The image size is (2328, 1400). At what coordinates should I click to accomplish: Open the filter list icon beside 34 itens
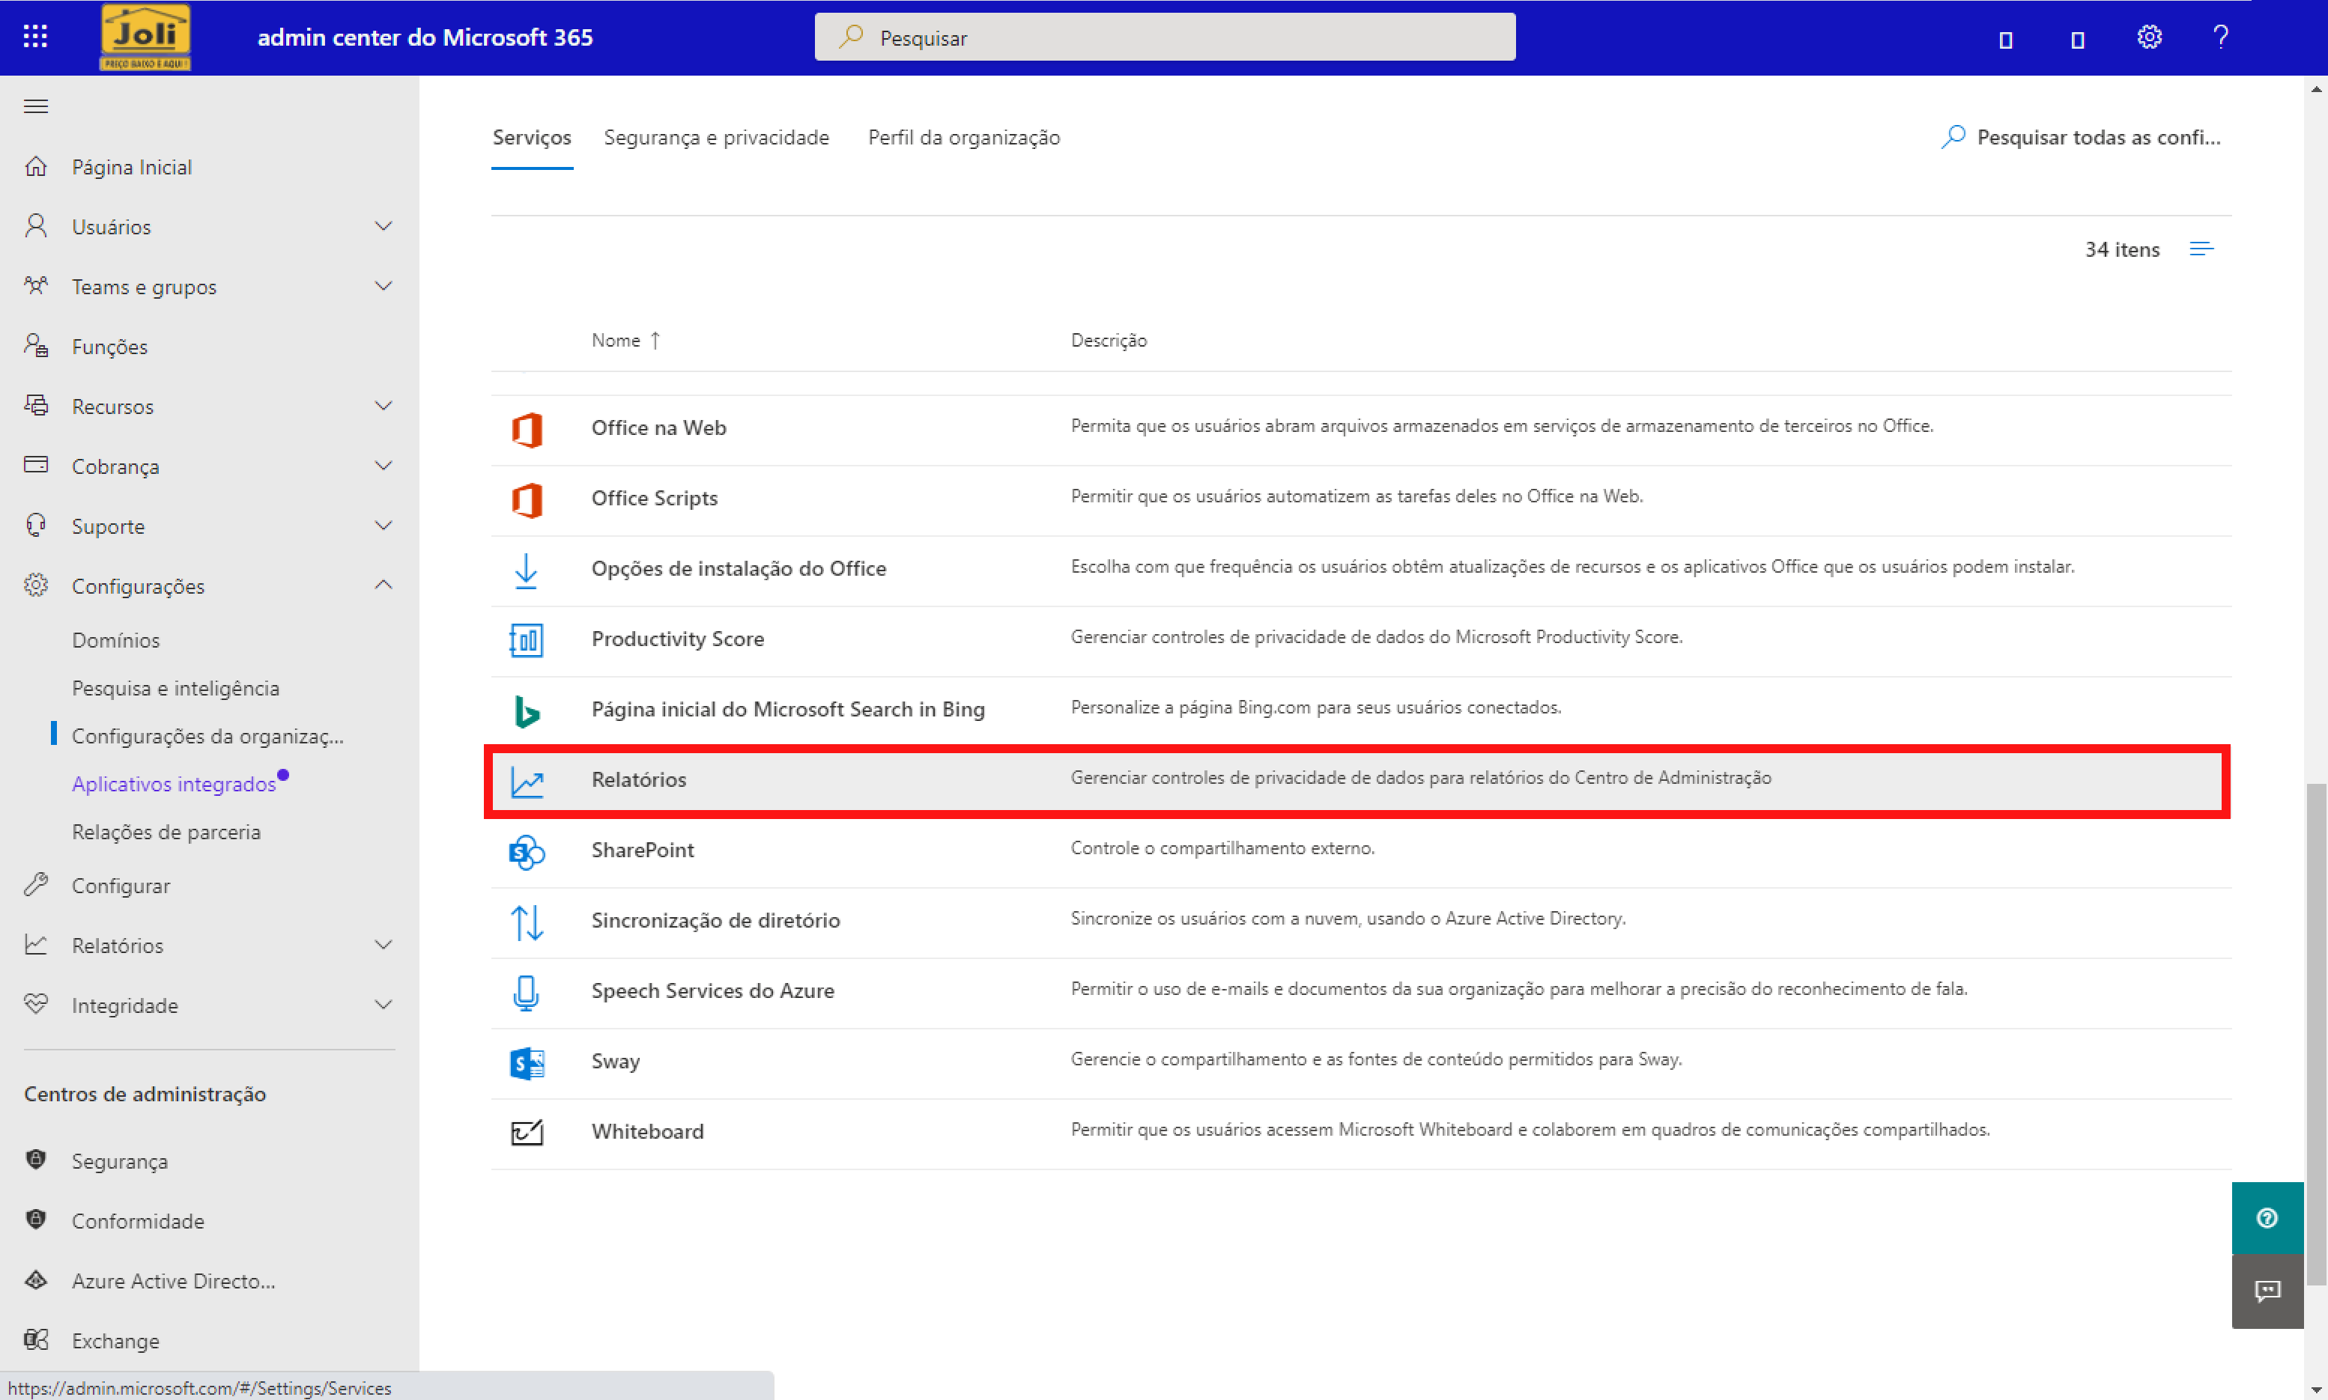click(x=2201, y=249)
